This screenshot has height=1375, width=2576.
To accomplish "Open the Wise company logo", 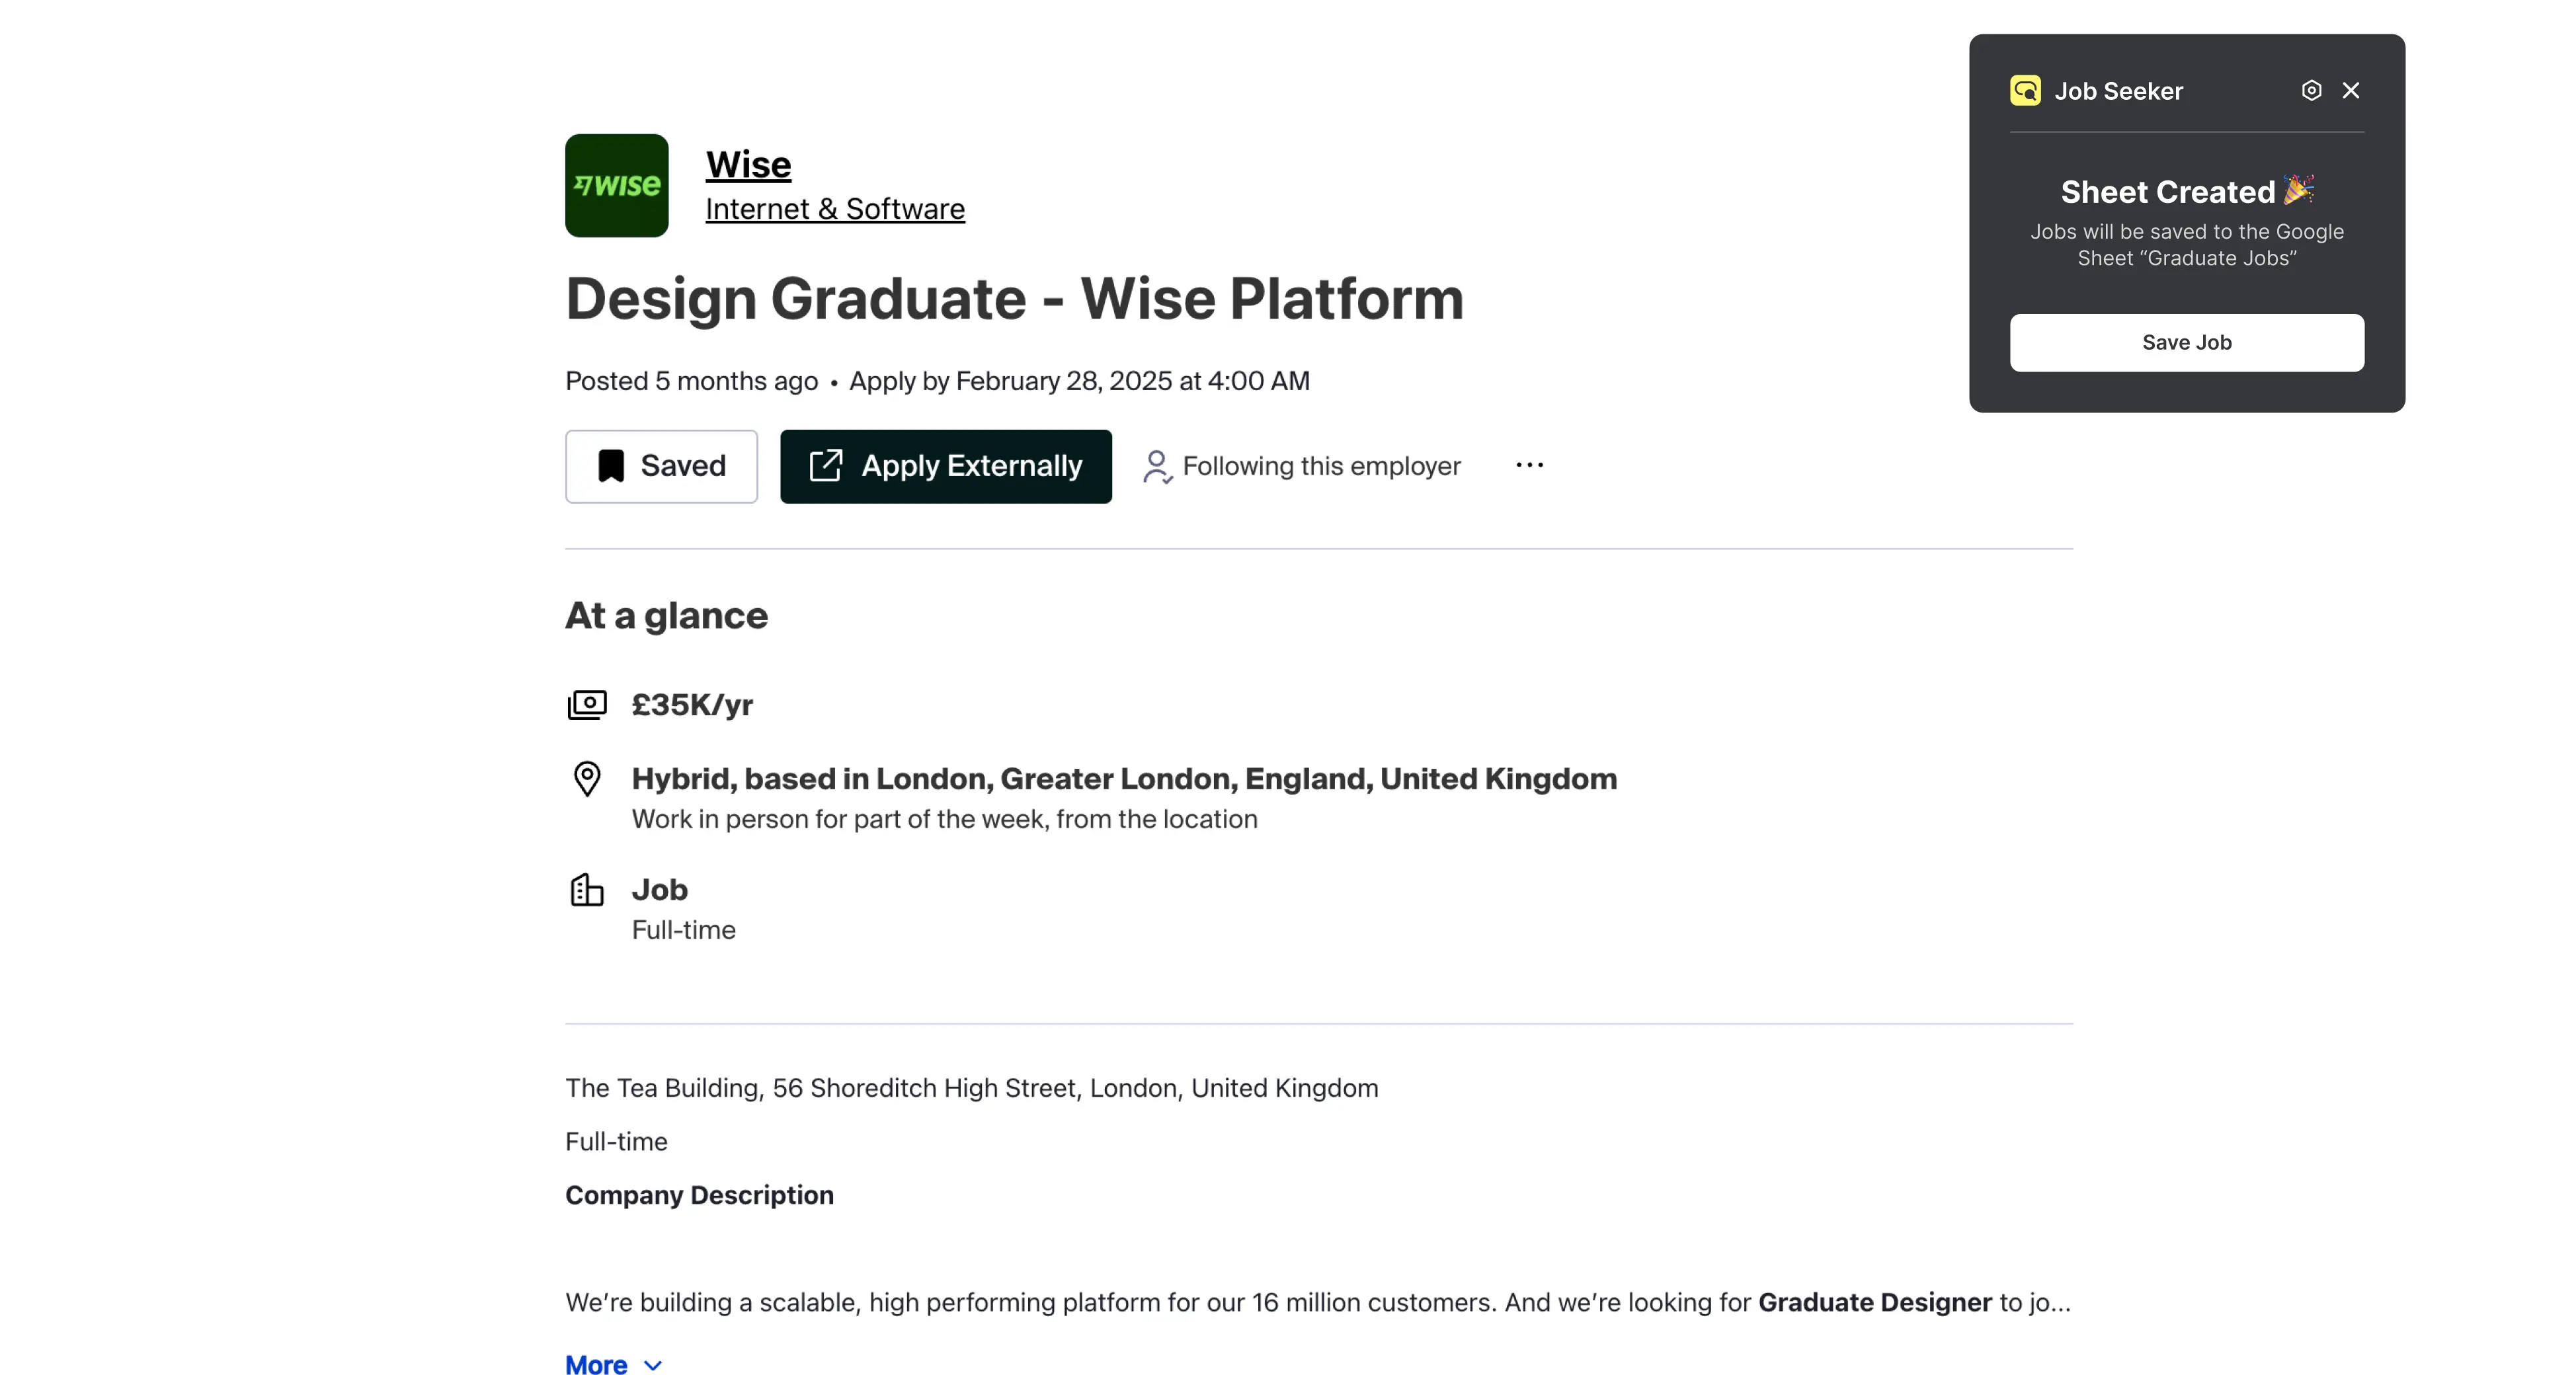I will pyautogui.click(x=616, y=185).
